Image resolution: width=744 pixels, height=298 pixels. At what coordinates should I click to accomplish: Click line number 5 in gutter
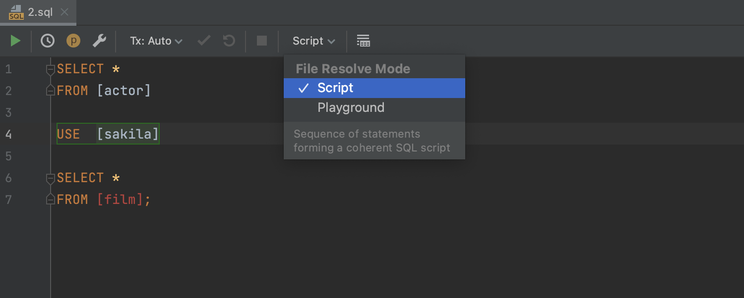click(x=8, y=156)
